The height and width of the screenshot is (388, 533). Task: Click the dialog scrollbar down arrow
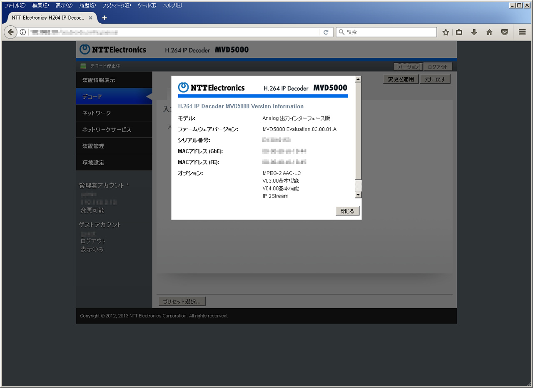[x=358, y=195]
